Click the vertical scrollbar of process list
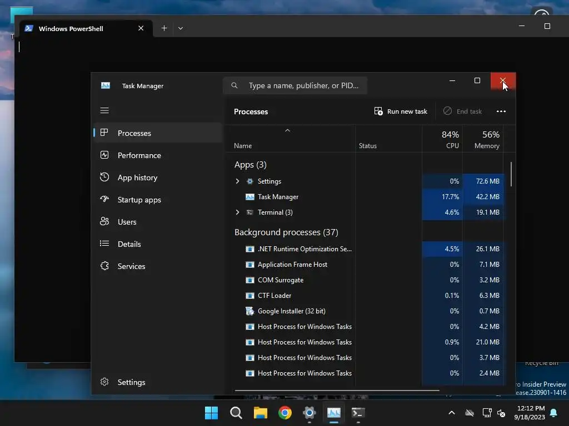 click(511, 174)
